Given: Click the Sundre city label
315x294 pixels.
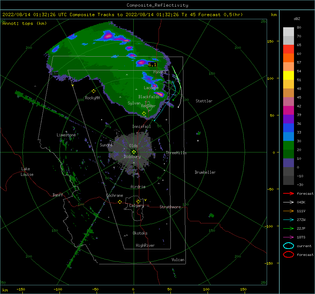Looking at the screenshot, I should coord(106,145).
